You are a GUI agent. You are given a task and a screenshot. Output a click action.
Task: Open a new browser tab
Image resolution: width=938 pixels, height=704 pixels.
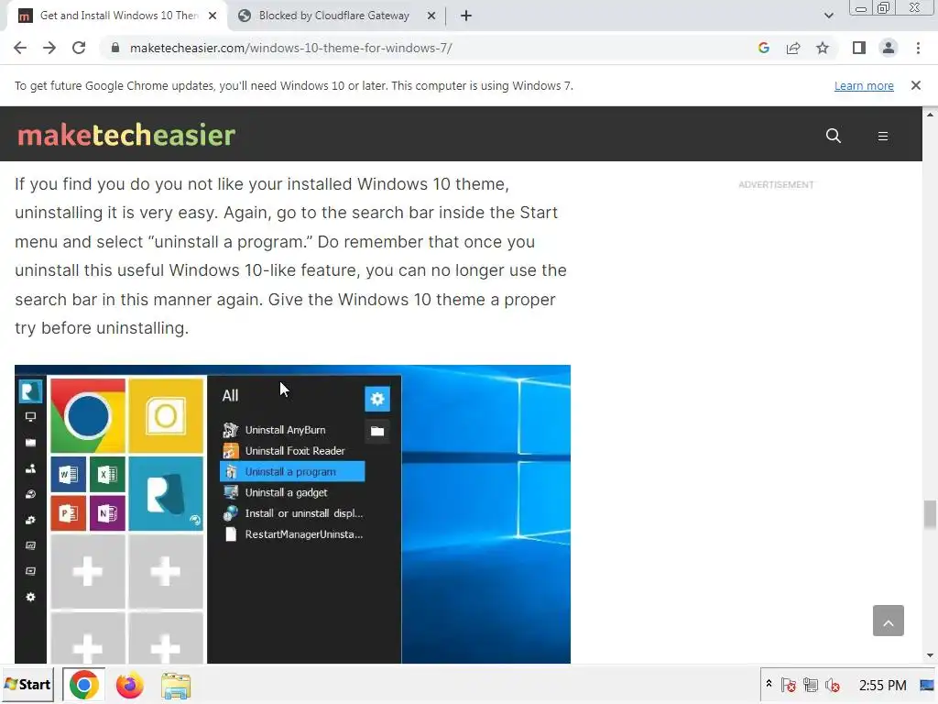[x=466, y=16]
